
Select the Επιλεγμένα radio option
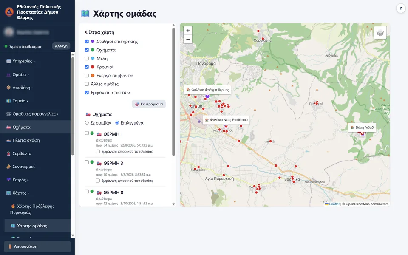117,122
